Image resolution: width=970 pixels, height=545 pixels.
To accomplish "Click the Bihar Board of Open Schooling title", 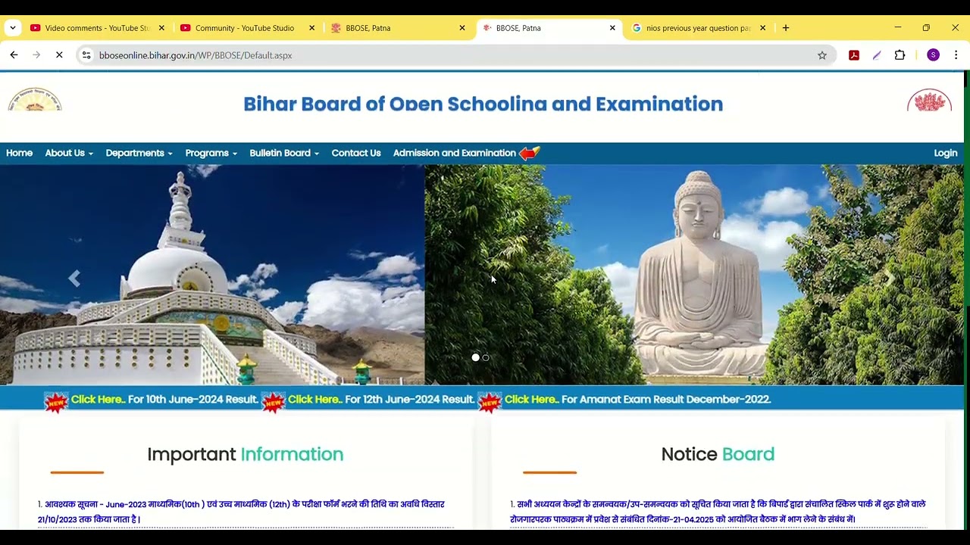I will (x=483, y=104).
